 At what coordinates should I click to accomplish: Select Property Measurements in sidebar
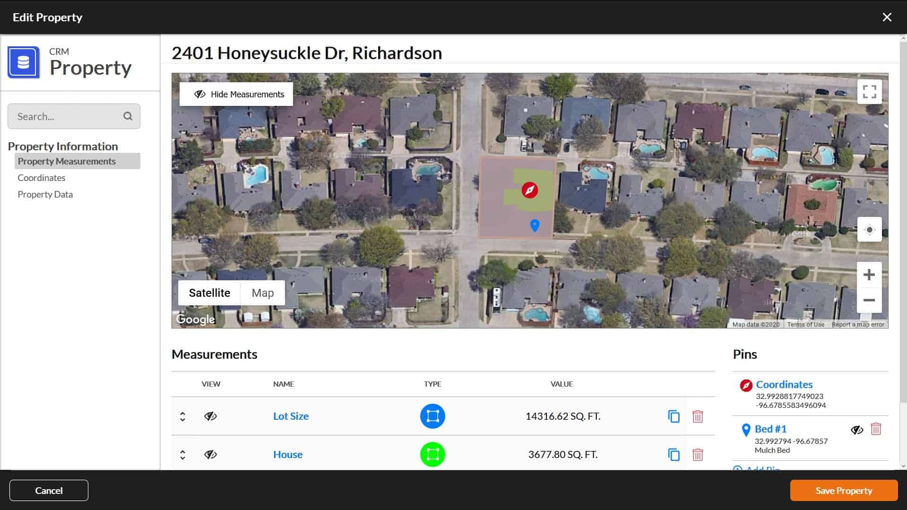[x=78, y=161]
